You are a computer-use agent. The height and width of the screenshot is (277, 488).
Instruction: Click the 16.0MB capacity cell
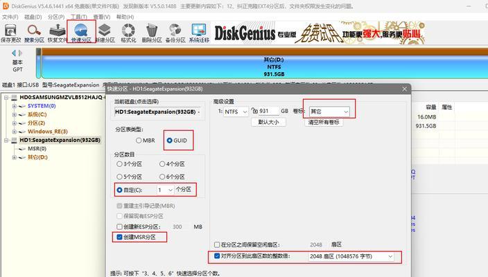click(427, 117)
